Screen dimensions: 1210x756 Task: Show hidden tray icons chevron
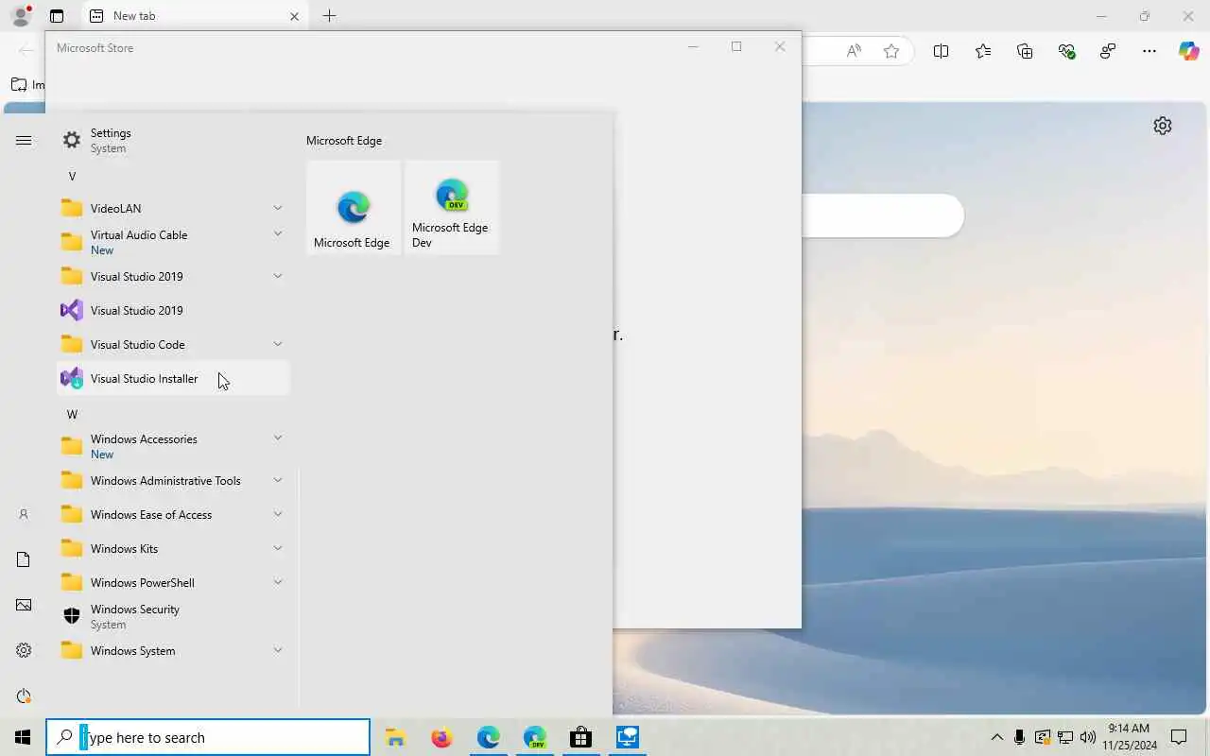(x=996, y=737)
